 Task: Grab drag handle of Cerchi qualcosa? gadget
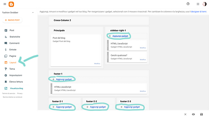pos(108,57)
